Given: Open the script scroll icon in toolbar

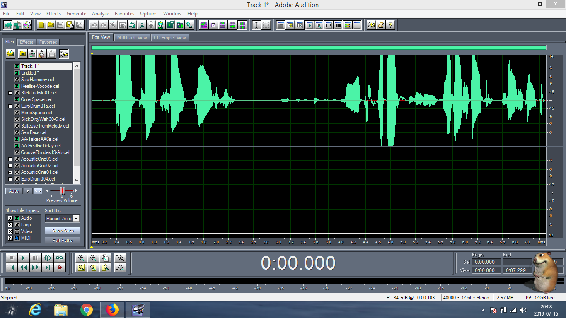Looking at the screenshot, I should [381, 25].
